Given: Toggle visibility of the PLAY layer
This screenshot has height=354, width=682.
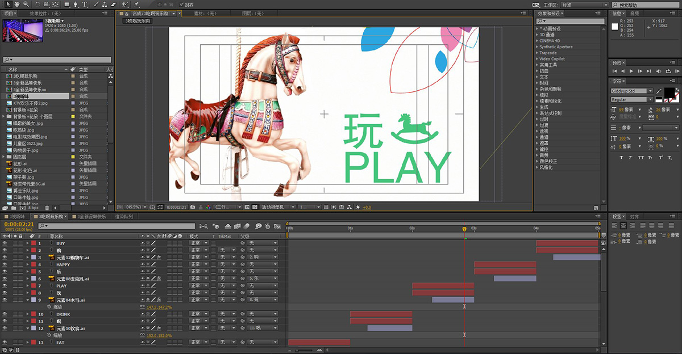Looking at the screenshot, I should pyautogui.click(x=5, y=286).
